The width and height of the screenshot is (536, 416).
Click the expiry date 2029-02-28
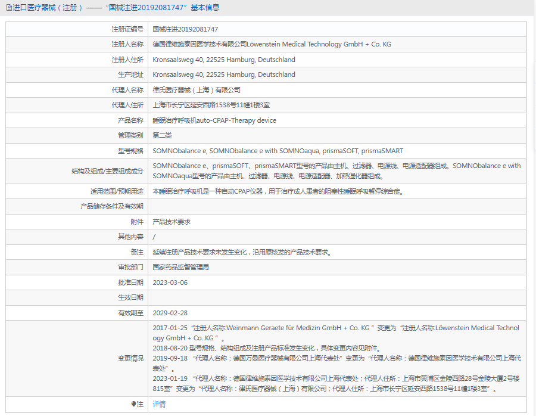click(x=170, y=312)
